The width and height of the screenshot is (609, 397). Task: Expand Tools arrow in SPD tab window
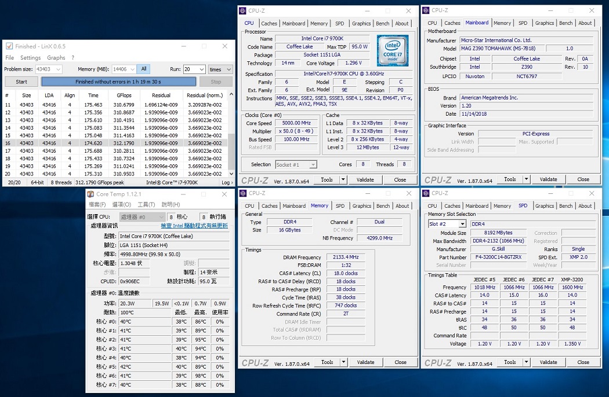coord(526,362)
